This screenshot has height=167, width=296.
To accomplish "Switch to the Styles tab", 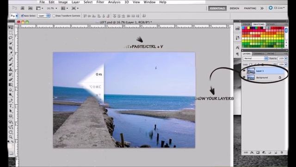I will click(x=271, y=24).
